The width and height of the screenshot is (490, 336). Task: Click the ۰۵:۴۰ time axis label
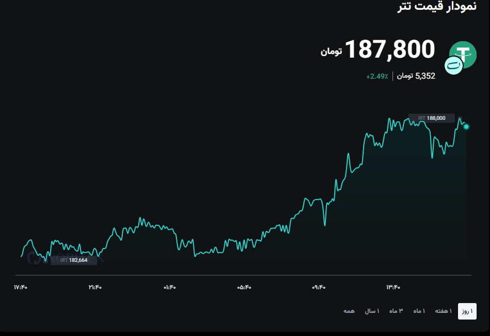[244, 287]
